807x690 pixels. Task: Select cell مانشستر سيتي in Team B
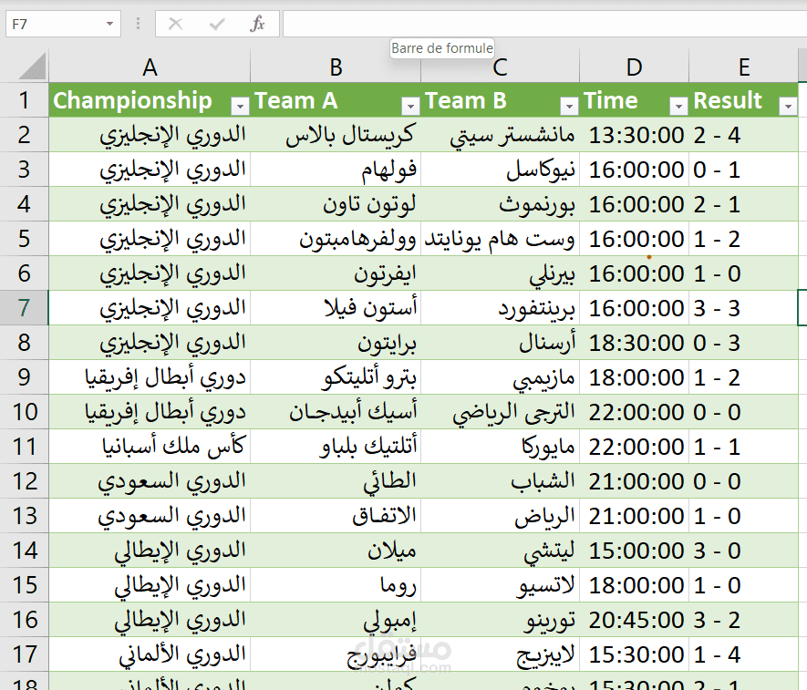click(500, 135)
